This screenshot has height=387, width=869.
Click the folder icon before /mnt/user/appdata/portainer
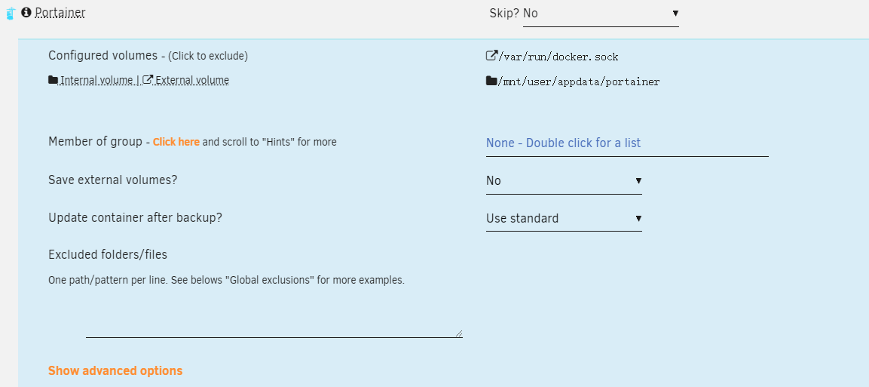pos(491,81)
